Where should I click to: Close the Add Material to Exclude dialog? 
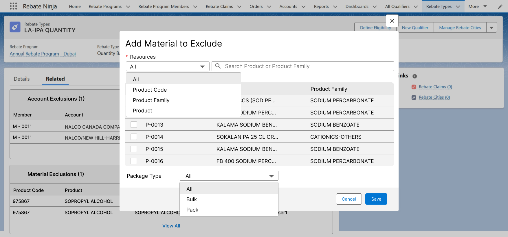(392, 21)
